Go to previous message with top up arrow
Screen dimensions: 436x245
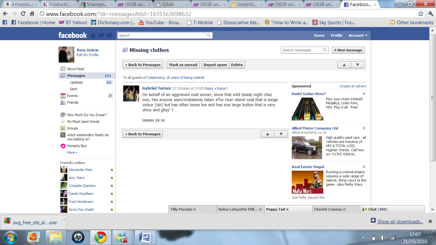click(x=344, y=65)
